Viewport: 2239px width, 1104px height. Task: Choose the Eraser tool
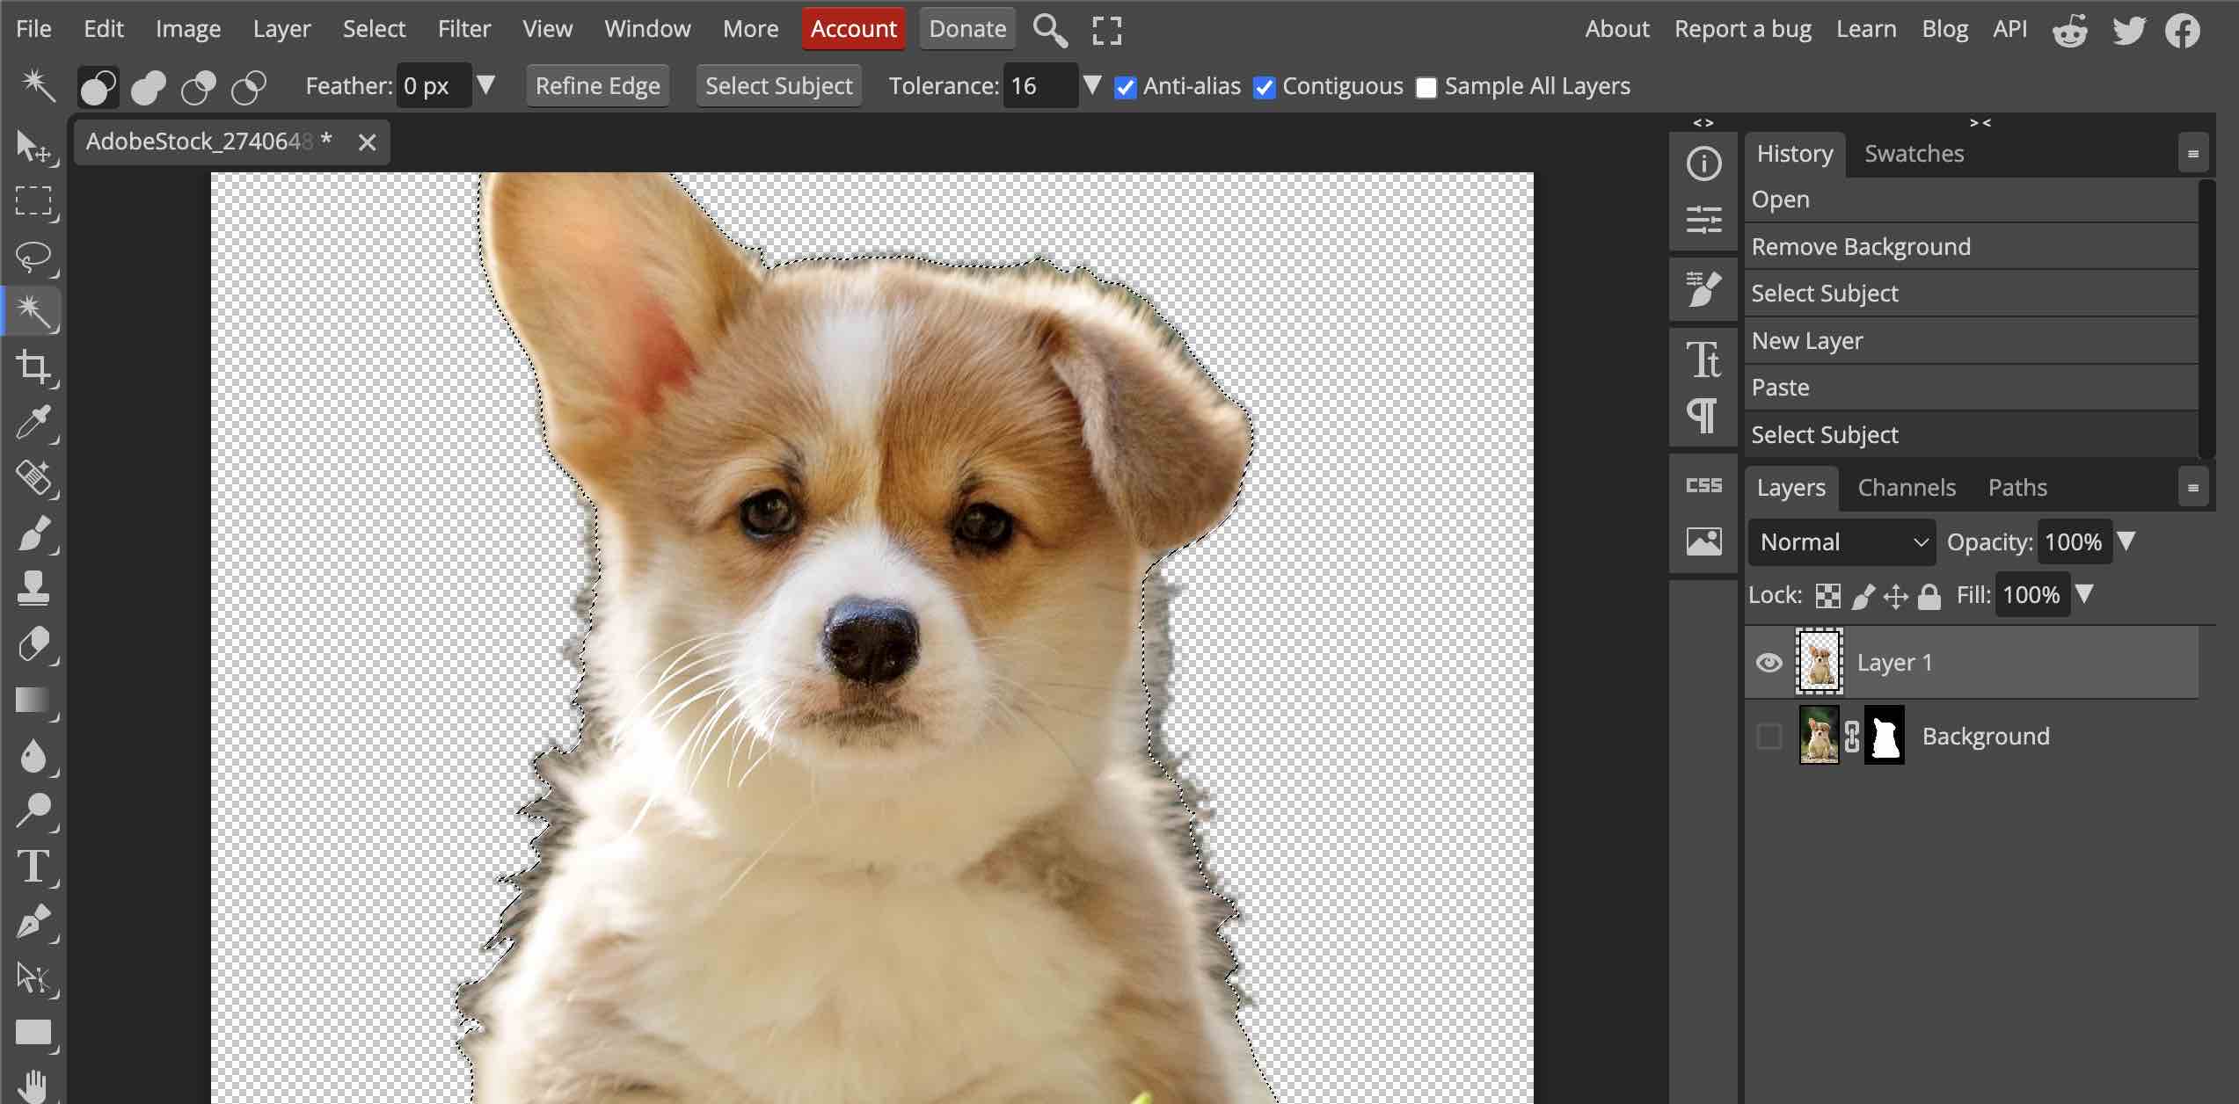pos(33,644)
